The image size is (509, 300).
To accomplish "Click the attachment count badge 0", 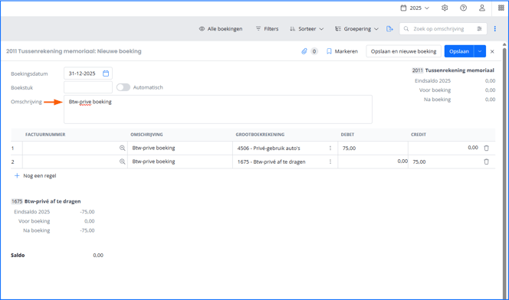I will [314, 51].
